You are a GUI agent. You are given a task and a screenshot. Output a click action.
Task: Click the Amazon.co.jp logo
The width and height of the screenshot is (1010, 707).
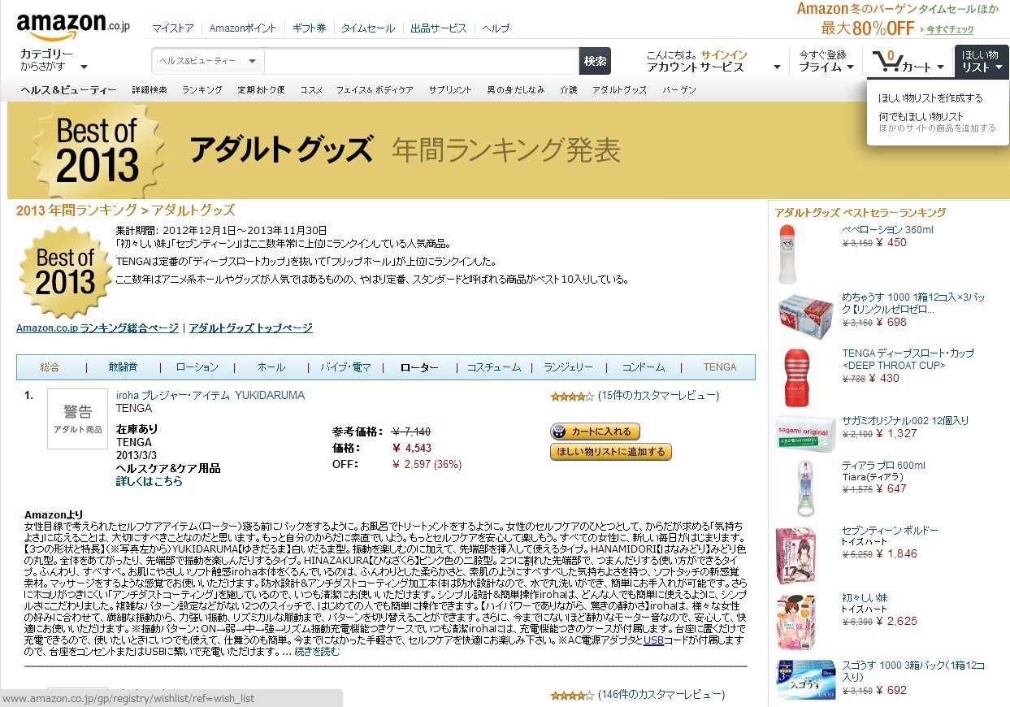click(73, 28)
